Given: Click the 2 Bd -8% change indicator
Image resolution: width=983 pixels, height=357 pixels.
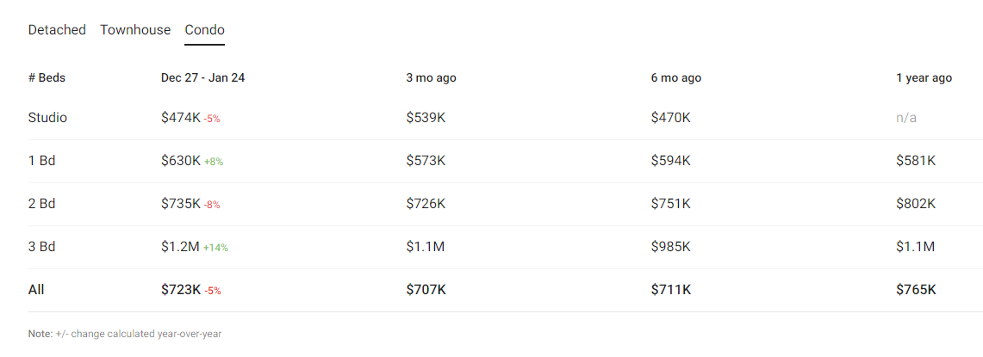Looking at the screenshot, I should 212,205.
